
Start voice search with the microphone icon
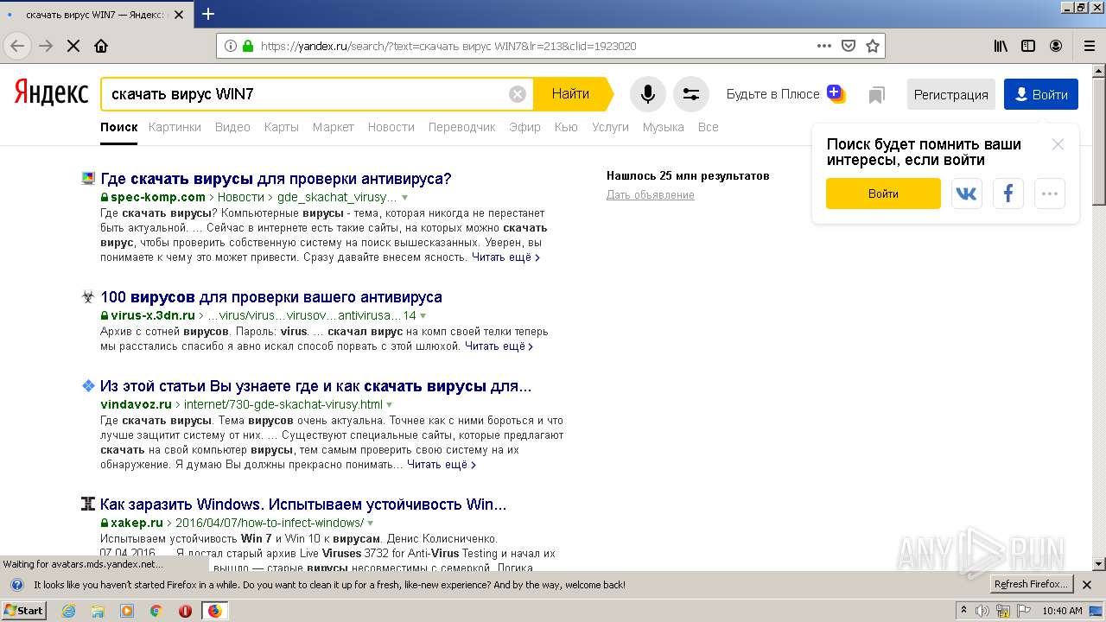click(x=647, y=94)
